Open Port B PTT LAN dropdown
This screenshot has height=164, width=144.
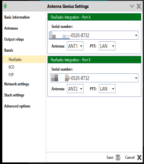(x=107, y=89)
